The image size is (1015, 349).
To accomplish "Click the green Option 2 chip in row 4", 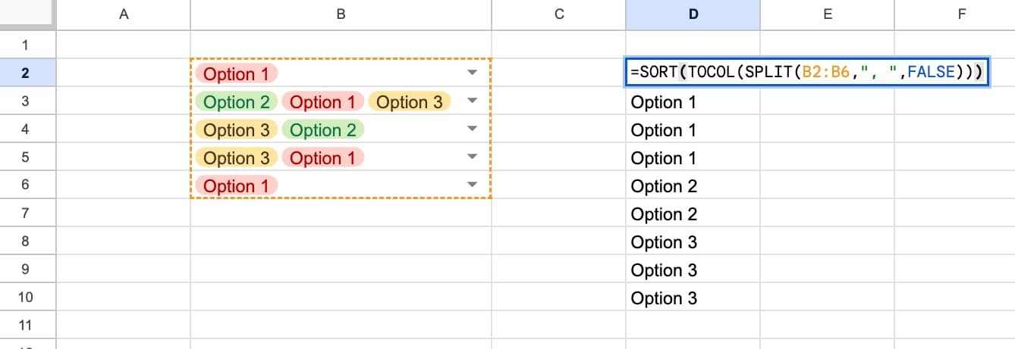I will click(x=322, y=130).
